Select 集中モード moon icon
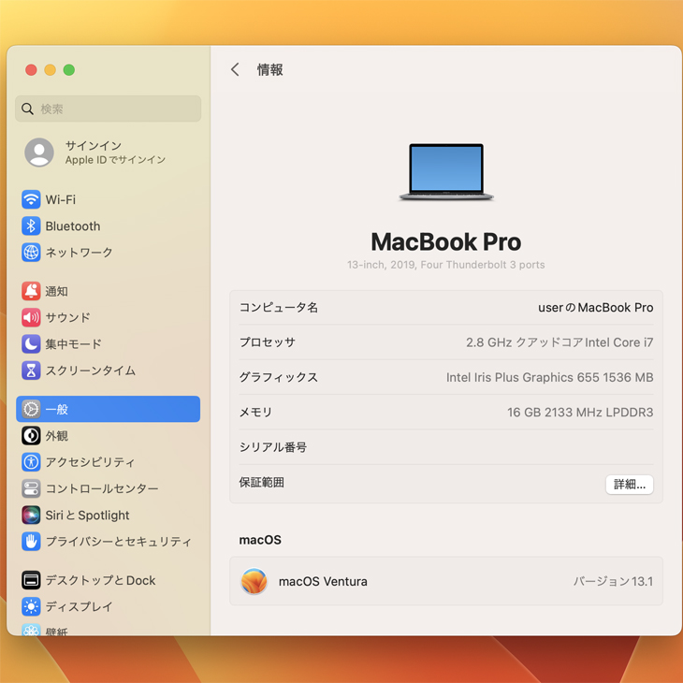 pos(31,344)
